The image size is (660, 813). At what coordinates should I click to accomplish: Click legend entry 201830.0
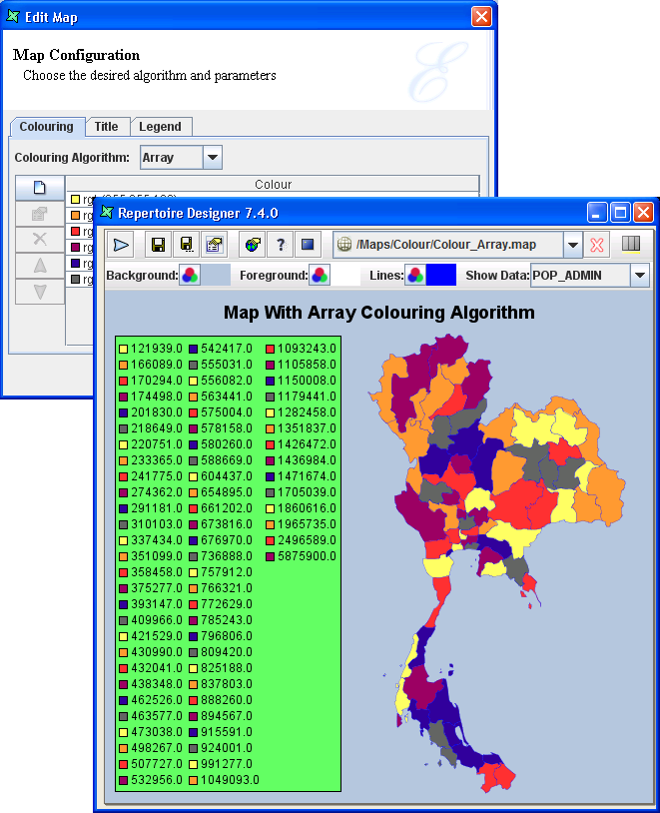pyautogui.click(x=151, y=412)
